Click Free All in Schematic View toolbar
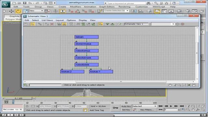 (x=88, y=24)
